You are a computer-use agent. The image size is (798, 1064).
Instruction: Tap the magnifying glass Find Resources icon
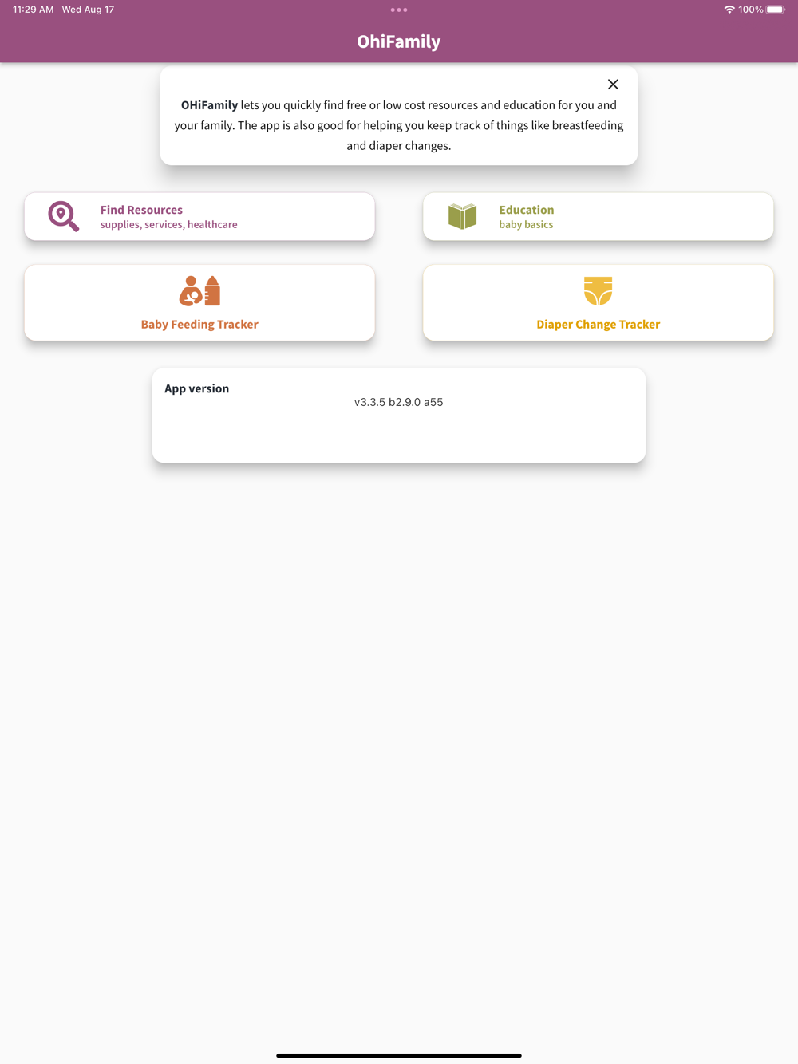point(64,216)
